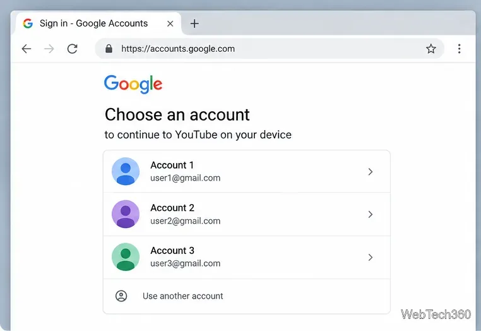Reload the page with refresh icon
481x331 pixels.
point(73,49)
